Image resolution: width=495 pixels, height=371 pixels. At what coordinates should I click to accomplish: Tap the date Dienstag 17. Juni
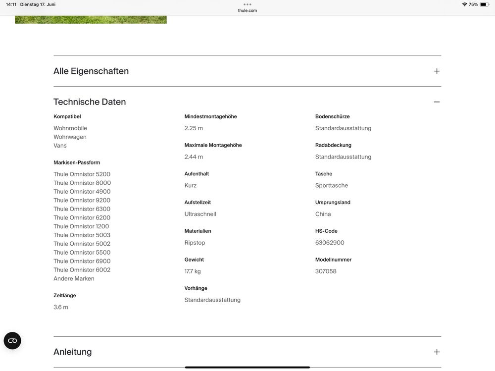tap(38, 4)
